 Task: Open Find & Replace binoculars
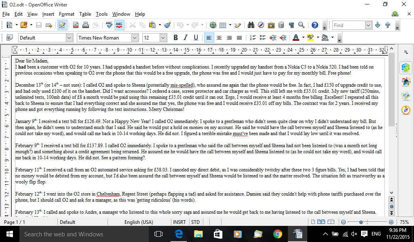[x=251, y=25]
